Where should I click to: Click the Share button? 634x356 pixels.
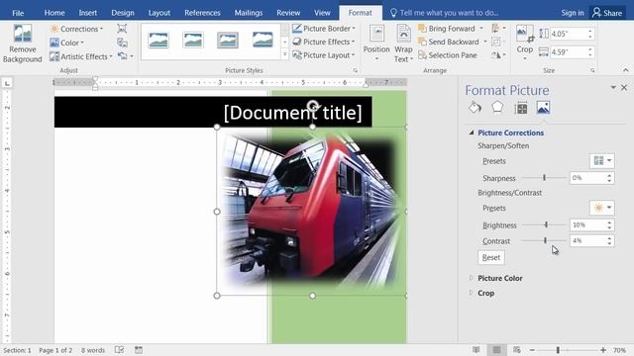607,13
